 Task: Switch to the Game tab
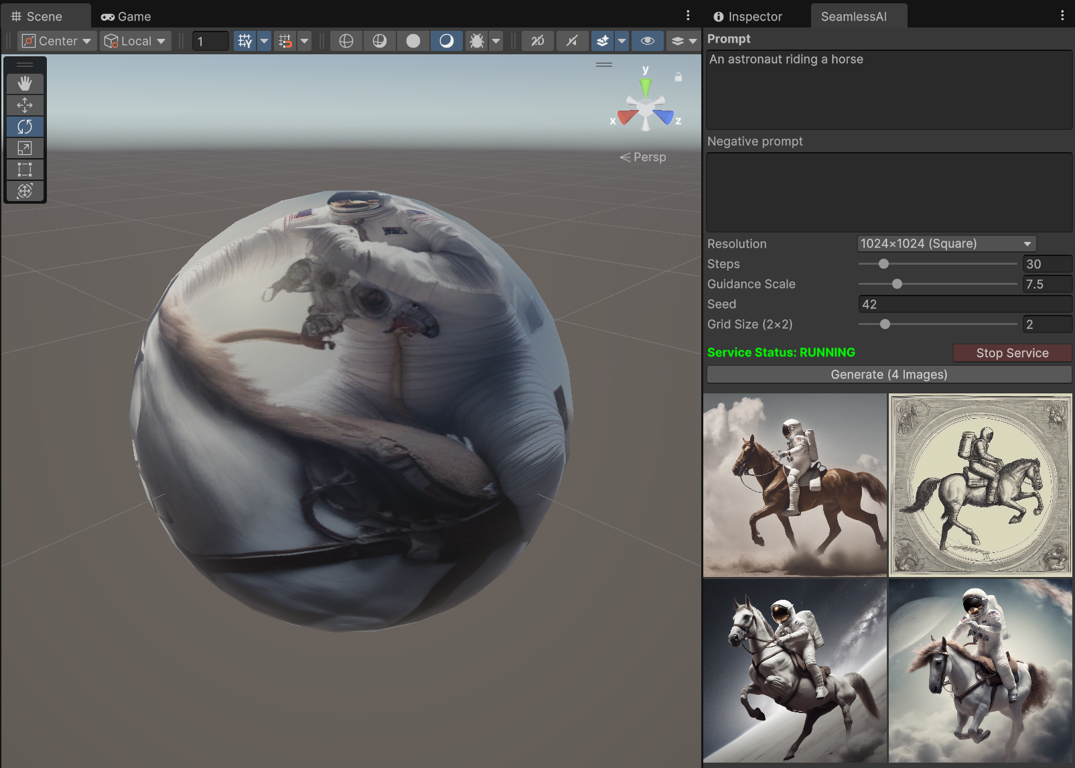pos(126,16)
